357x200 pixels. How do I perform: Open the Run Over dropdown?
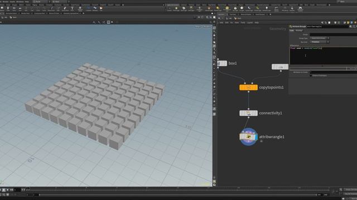[320, 42]
